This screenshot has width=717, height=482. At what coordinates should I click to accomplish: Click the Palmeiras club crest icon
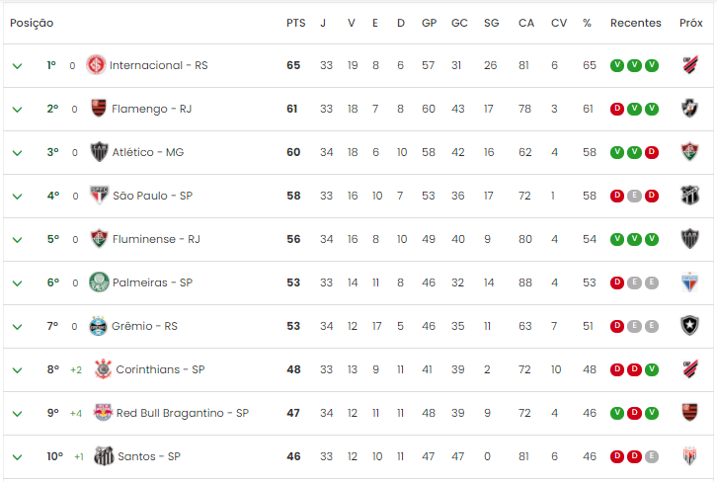pyautogui.click(x=99, y=282)
